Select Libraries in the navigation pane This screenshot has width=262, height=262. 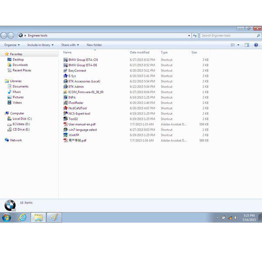pos(16,81)
